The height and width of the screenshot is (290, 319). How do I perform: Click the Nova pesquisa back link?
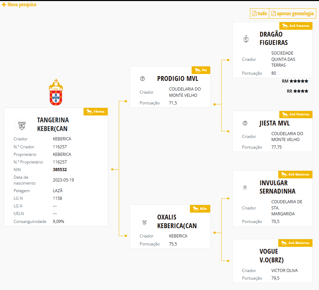tap(19, 4)
